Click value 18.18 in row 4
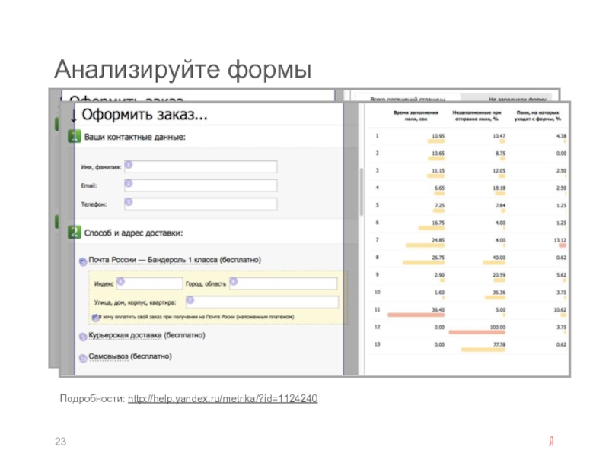 point(499,188)
